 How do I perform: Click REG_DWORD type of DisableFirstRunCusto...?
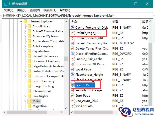click(122, 54)
